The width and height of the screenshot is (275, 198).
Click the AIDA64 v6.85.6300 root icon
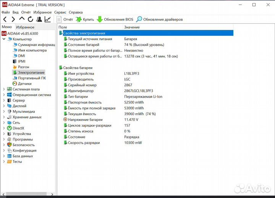tap(4, 33)
